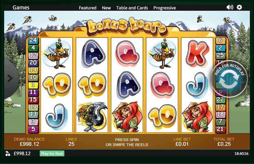Screen dimensions: 254x164
Task: Open the Featured games tab
Action: tap(88, 8)
